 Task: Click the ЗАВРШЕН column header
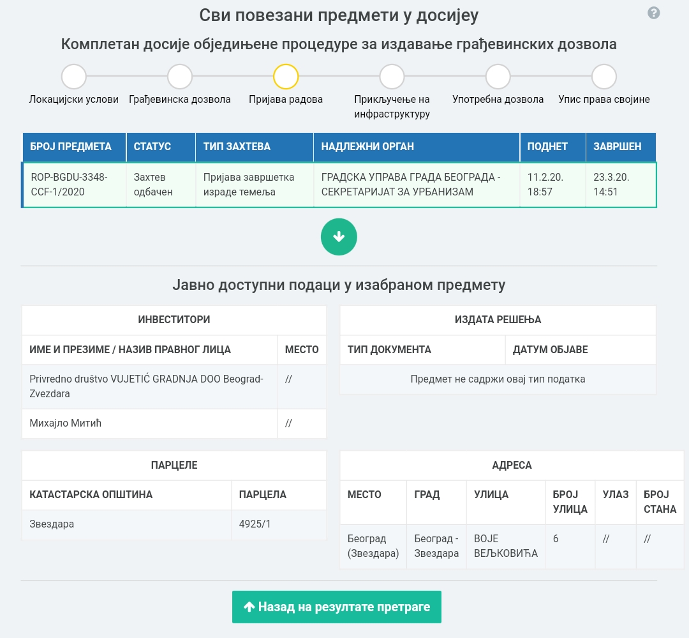(621, 146)
